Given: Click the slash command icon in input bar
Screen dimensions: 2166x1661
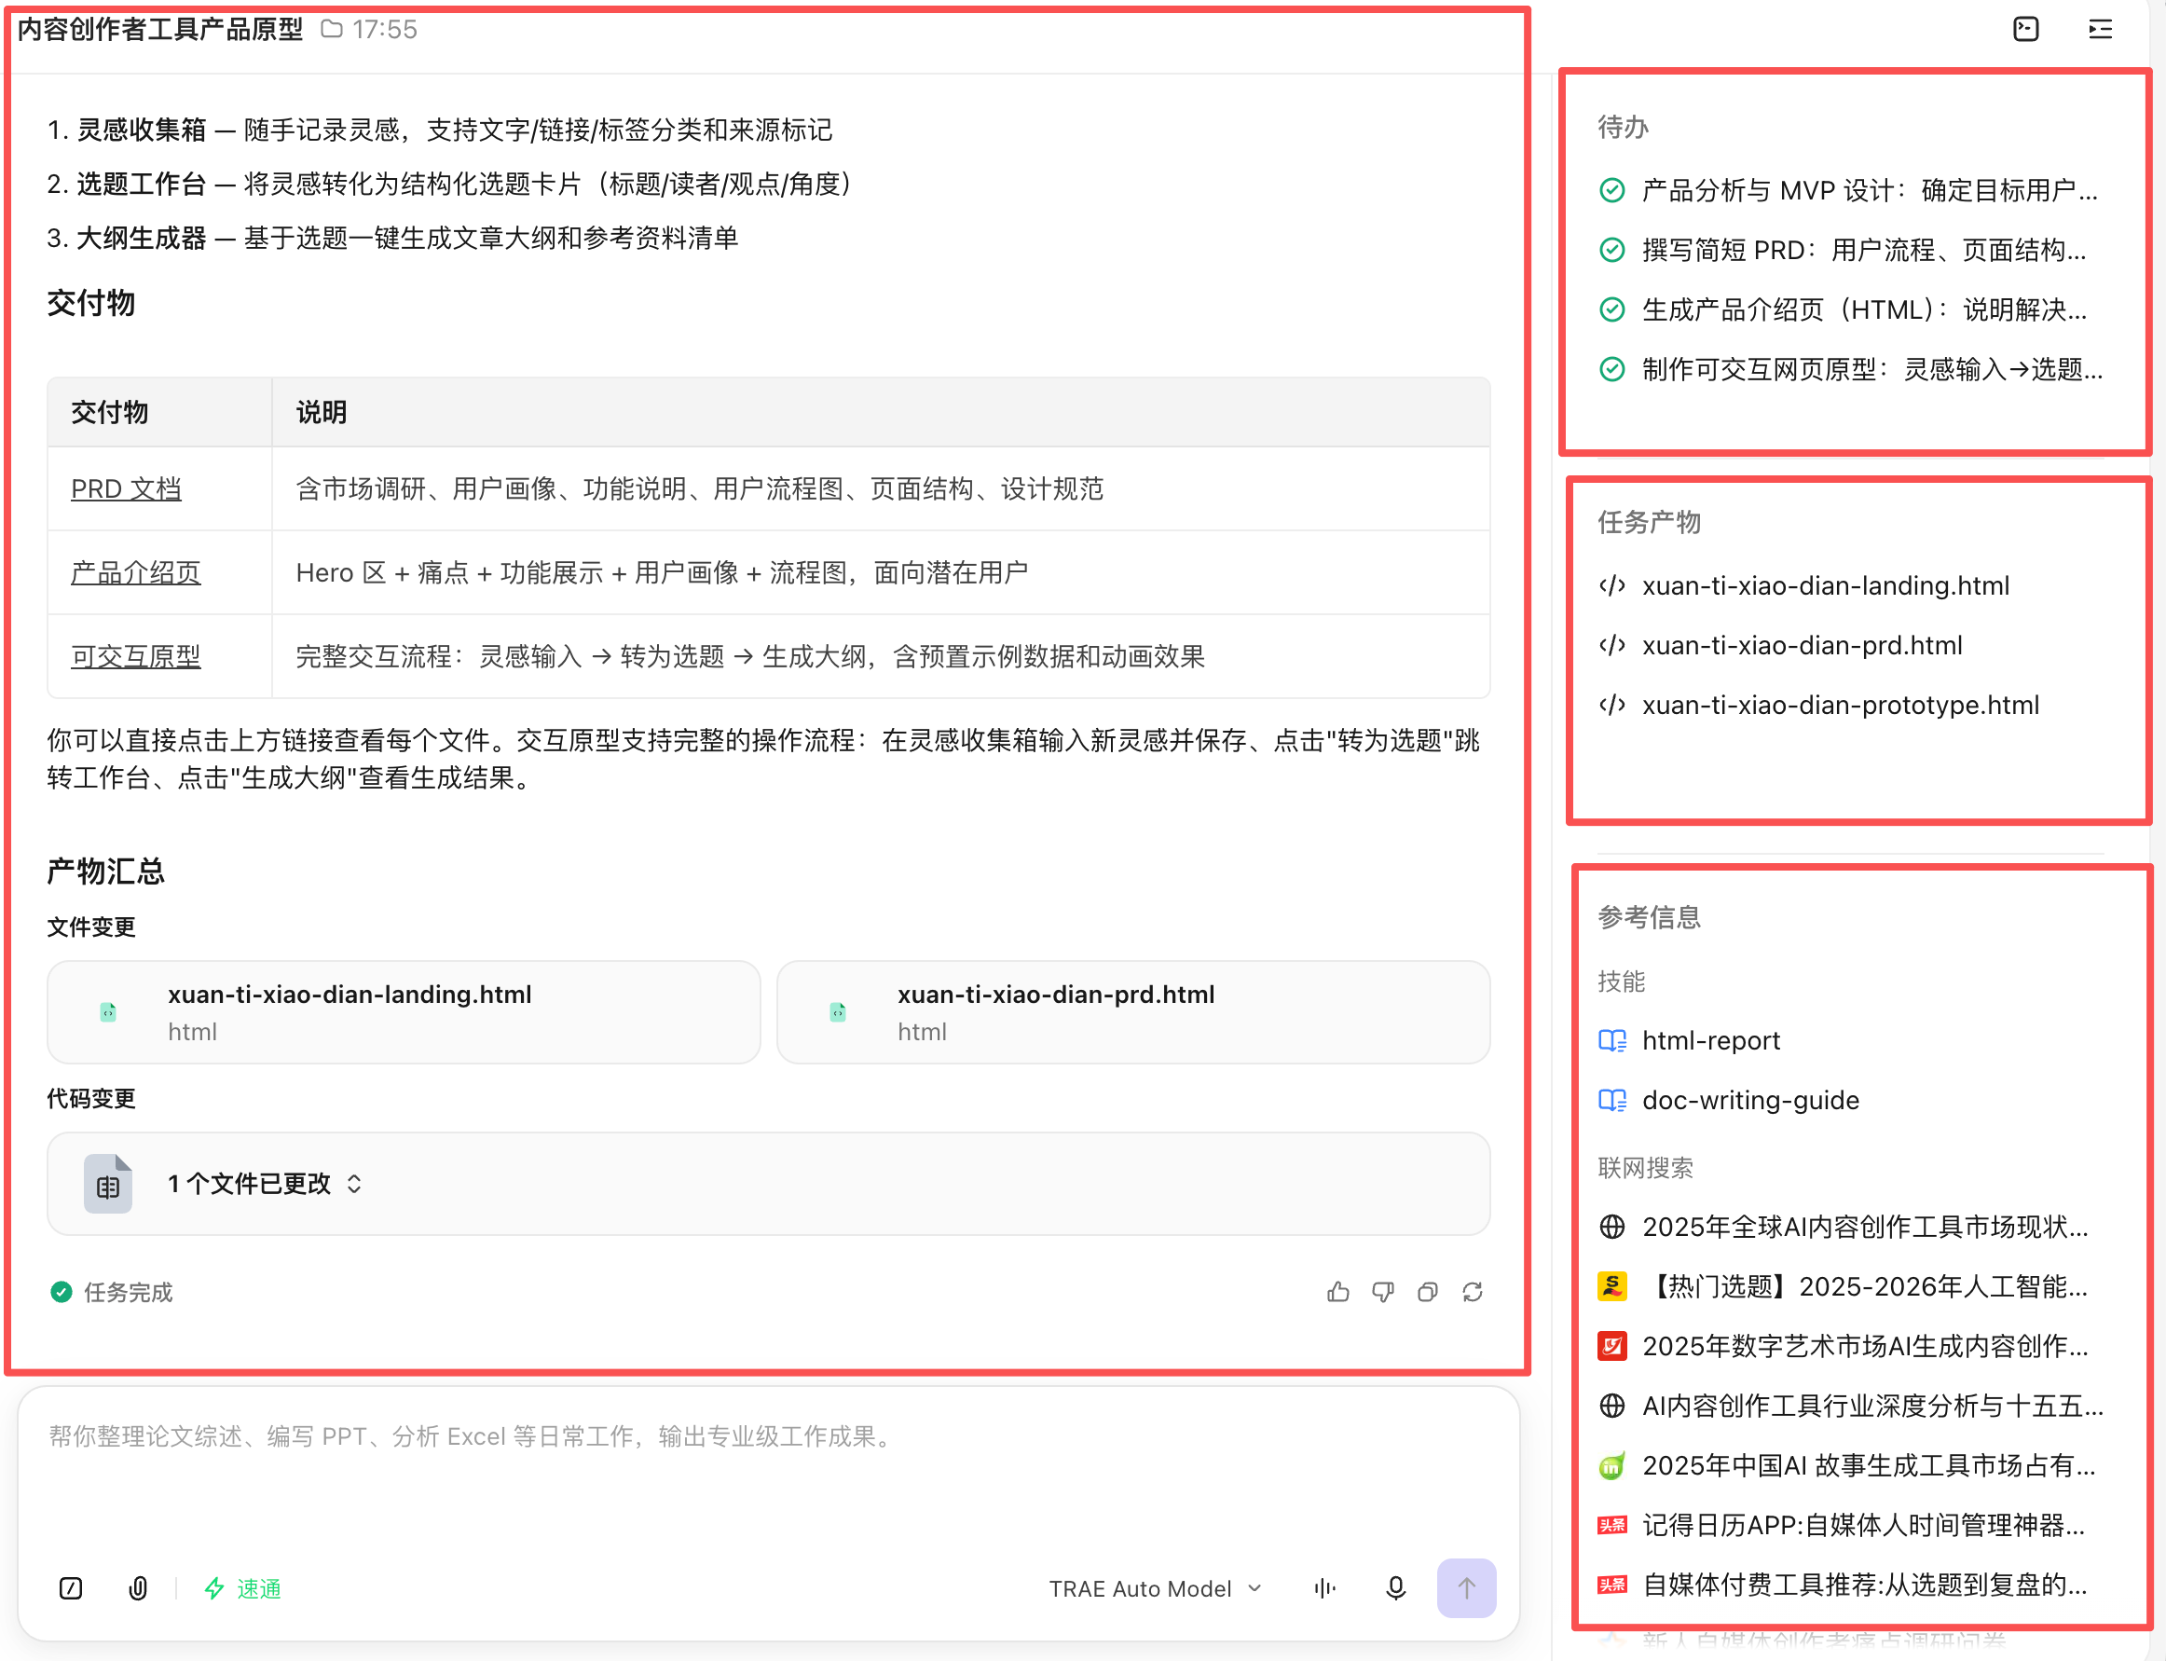Looking at the screenshot, I should coord(71,1589).
